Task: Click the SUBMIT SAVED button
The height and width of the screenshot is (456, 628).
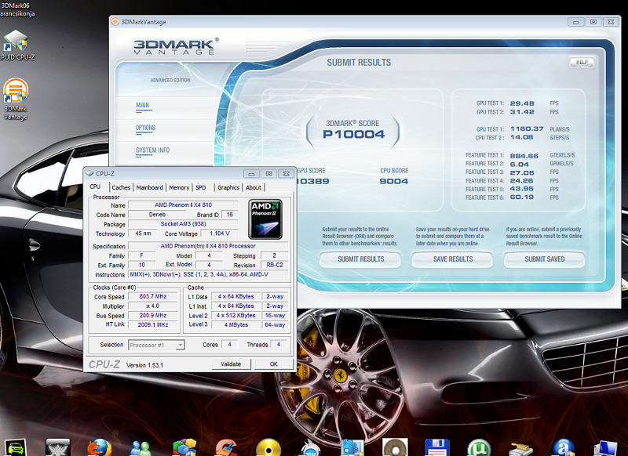Action: (x=544, y=259)
